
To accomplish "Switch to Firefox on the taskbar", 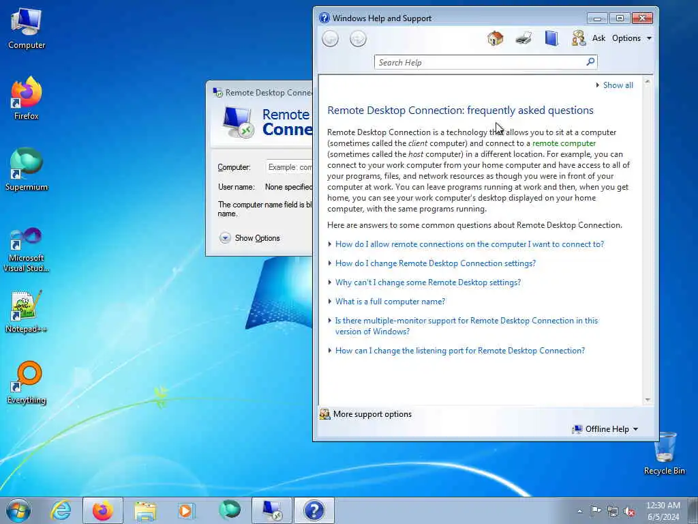I will click(x=103, y=510).
